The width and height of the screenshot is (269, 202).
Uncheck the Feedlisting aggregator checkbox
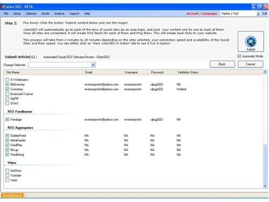point(7,155)
